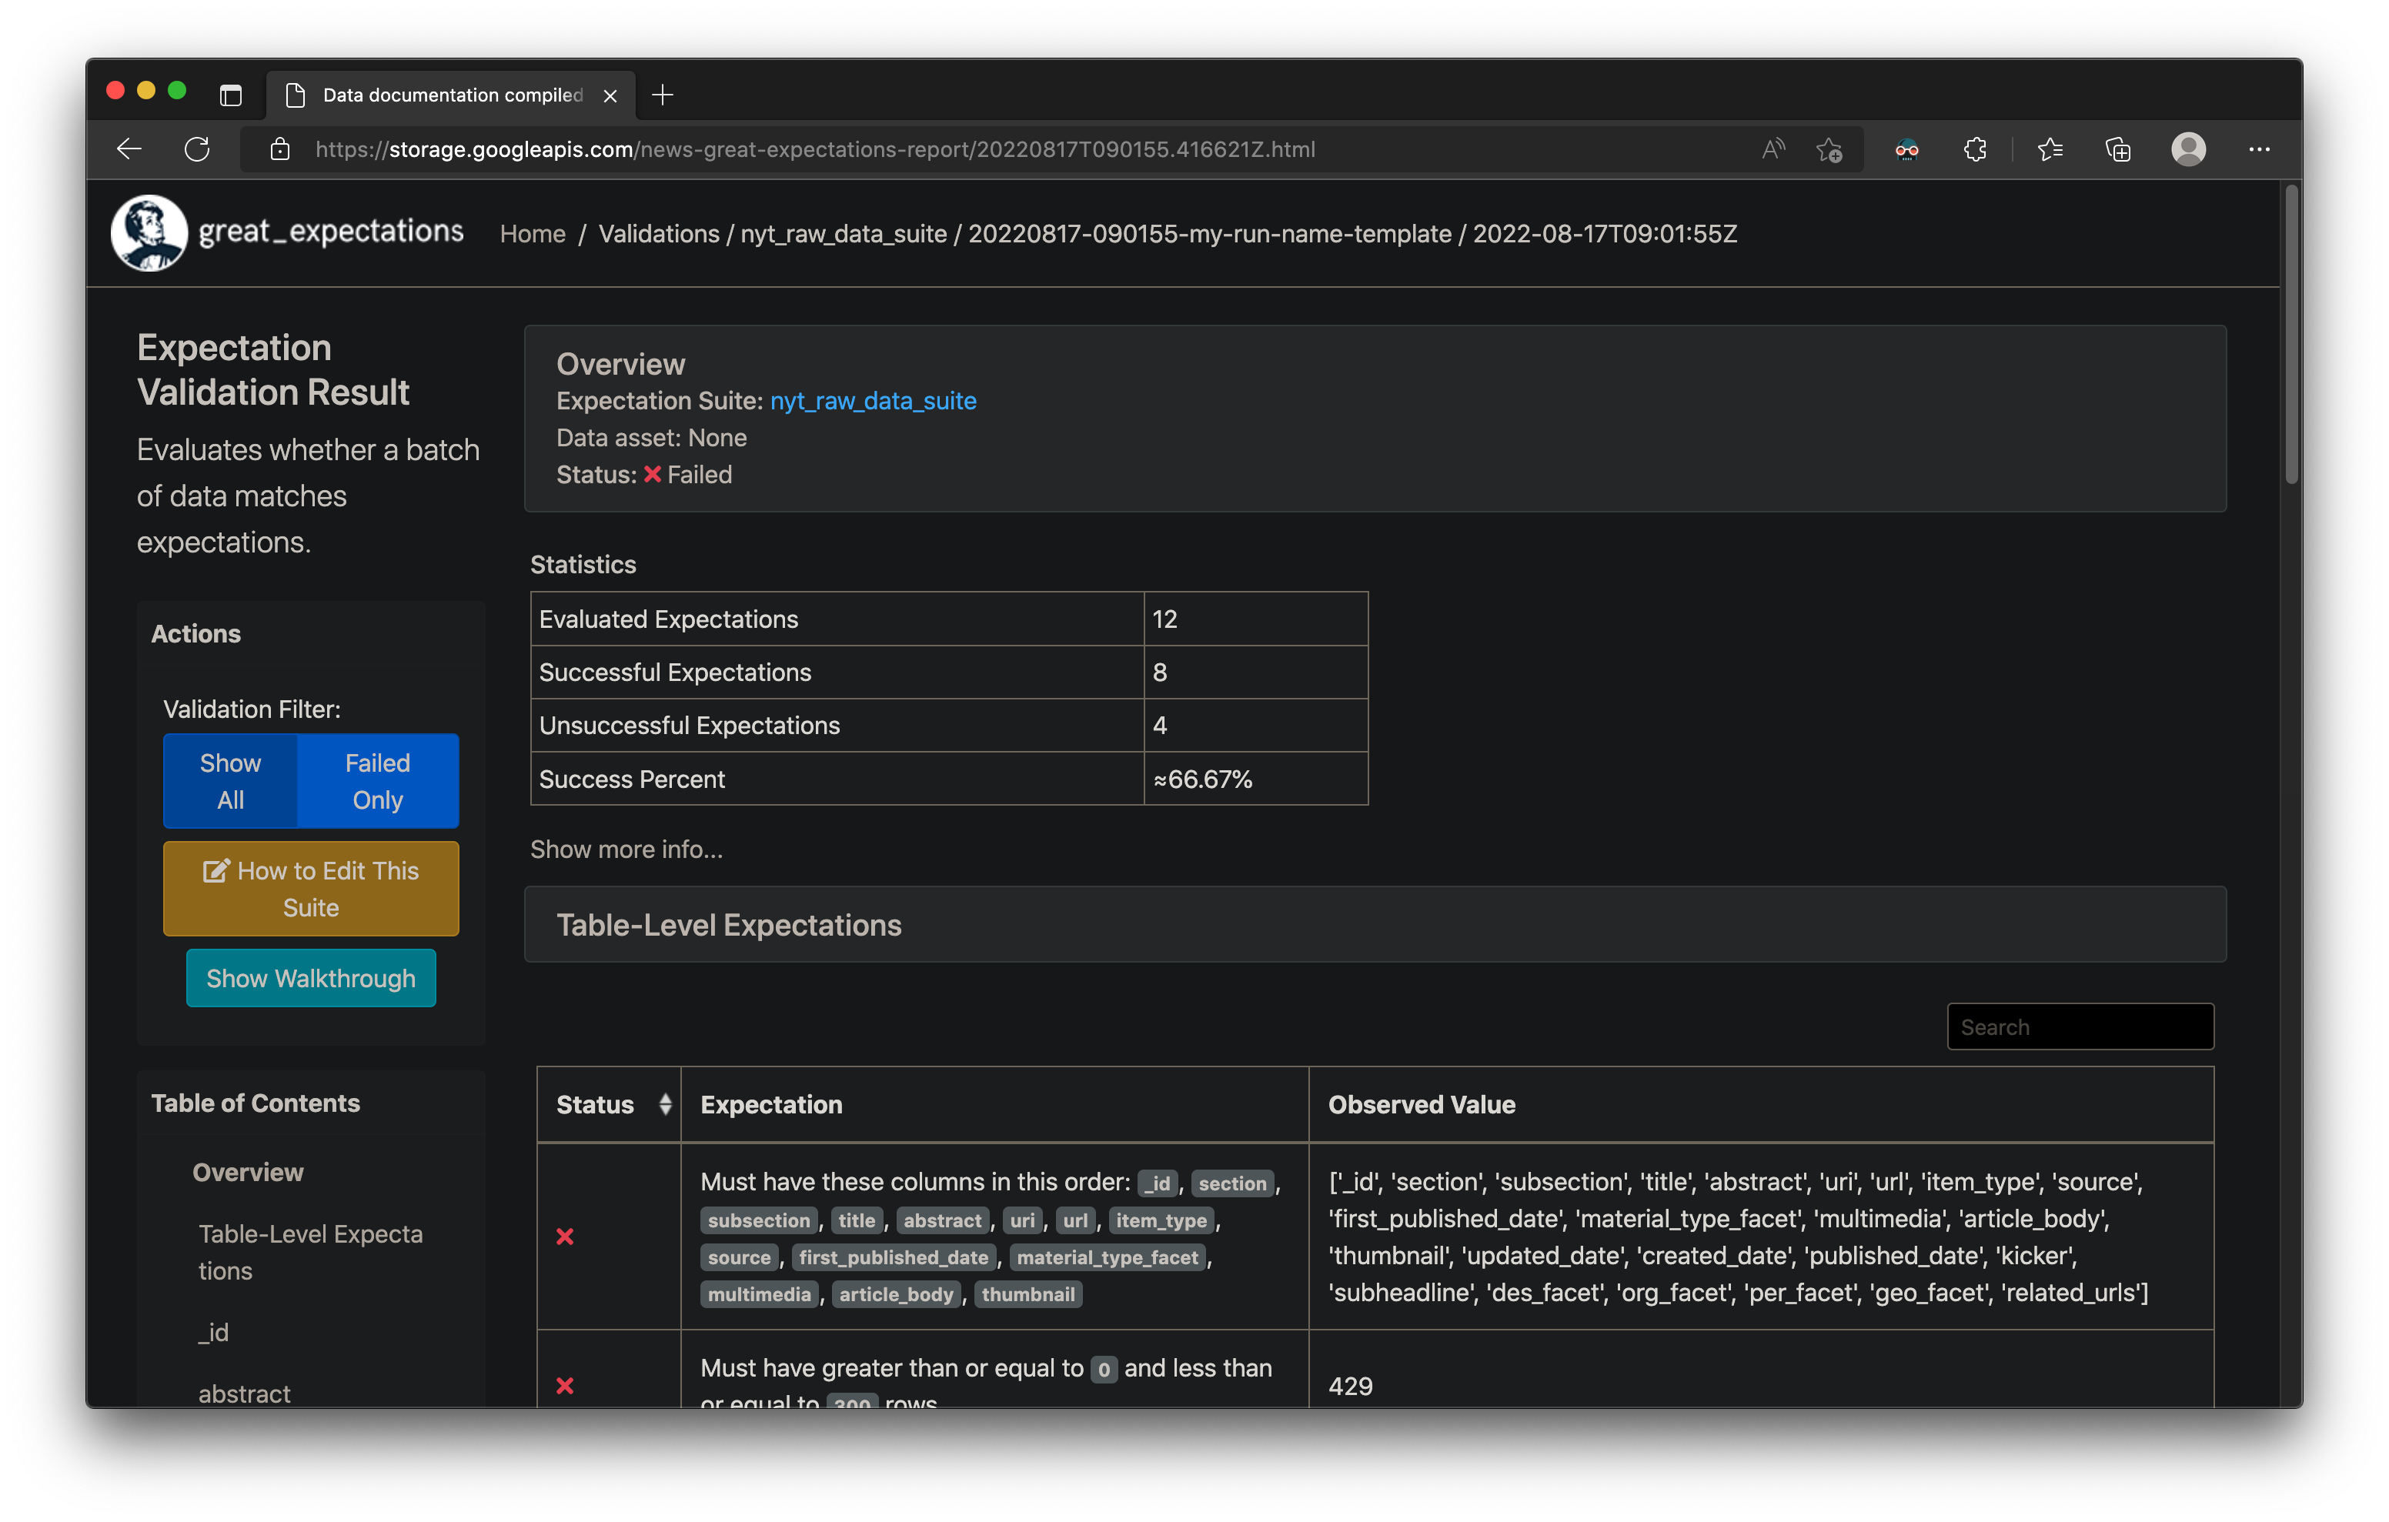Open the tab actions menu icon
Viewport: 2389px width, 1522px height.
pyautogui.click(x=231, y=95)
